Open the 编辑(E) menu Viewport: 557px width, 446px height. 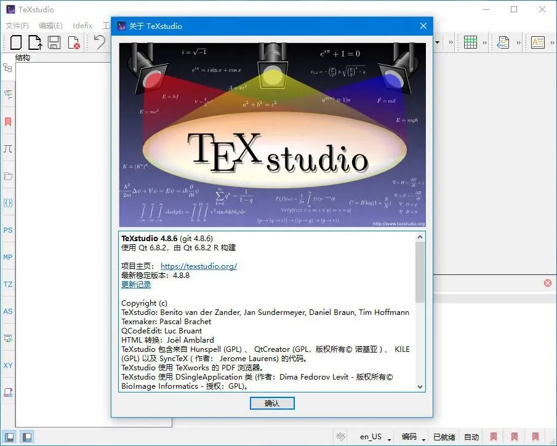coord(50,26)
